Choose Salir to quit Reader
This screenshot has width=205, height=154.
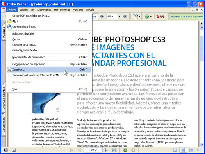[x=49, y=89]
